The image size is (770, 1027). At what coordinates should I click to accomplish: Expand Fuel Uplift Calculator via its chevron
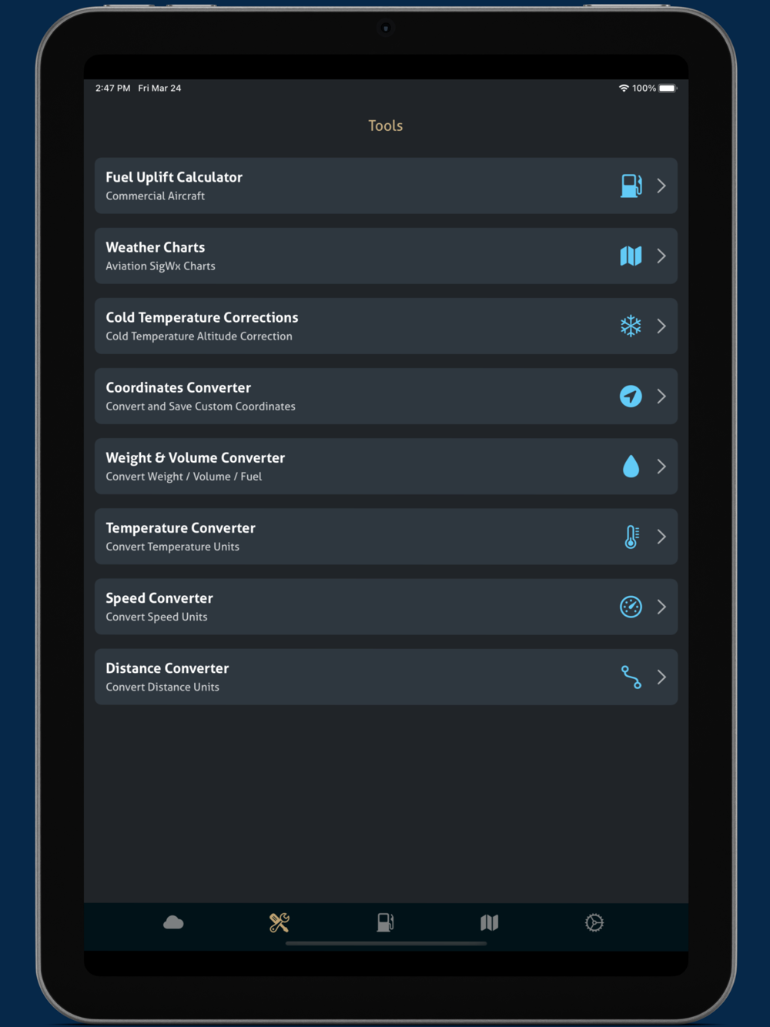tap(661, 186)
